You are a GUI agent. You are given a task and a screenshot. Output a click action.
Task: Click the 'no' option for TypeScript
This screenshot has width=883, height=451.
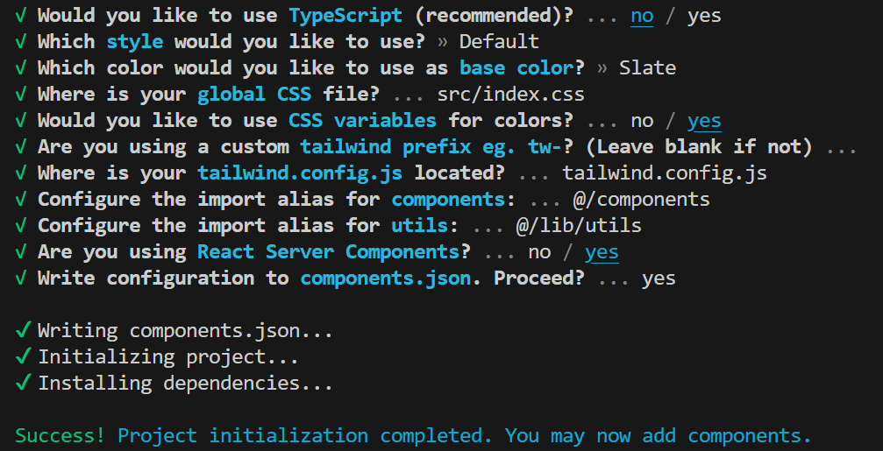click(x=642, y=15)
